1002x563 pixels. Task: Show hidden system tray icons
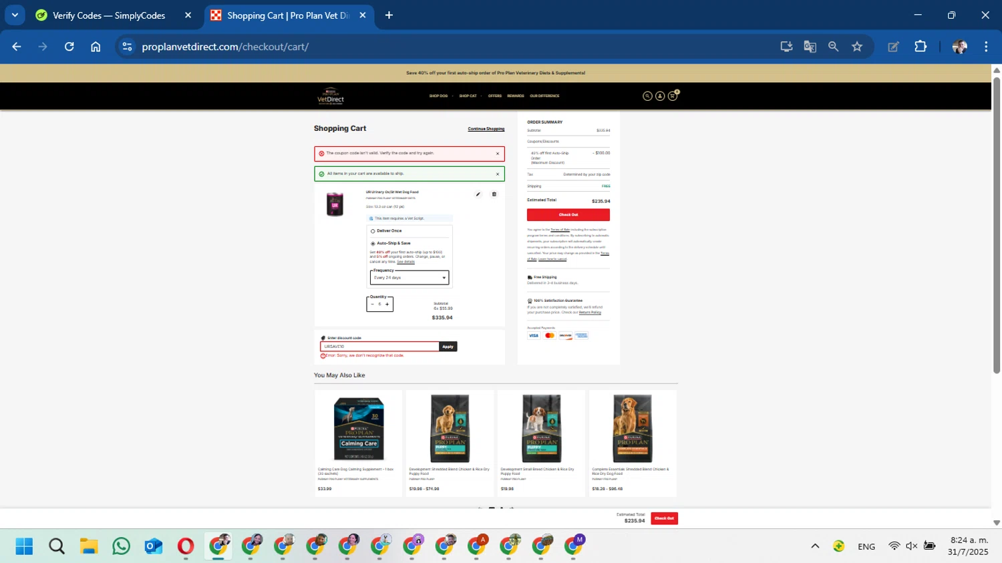point(815,546)
